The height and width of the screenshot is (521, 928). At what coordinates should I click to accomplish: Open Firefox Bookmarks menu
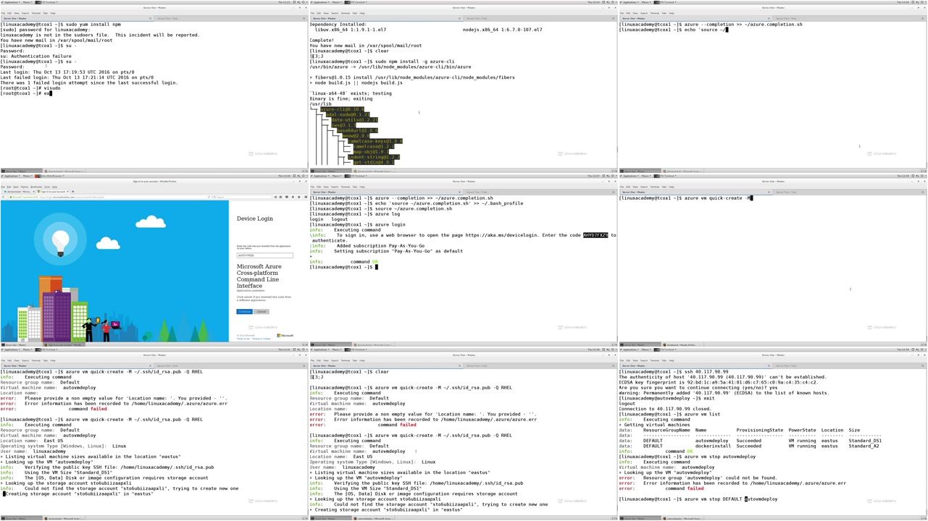coord(36,187)
